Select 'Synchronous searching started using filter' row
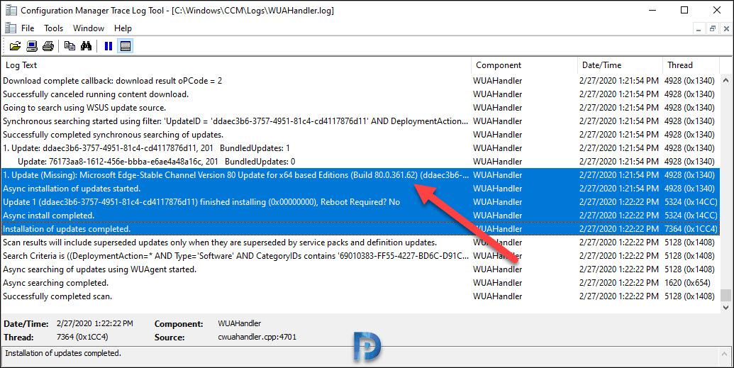 [x=360, y=121]
